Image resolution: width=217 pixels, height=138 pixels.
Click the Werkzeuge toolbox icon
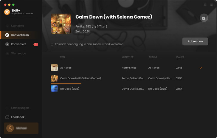coord(7,53)
